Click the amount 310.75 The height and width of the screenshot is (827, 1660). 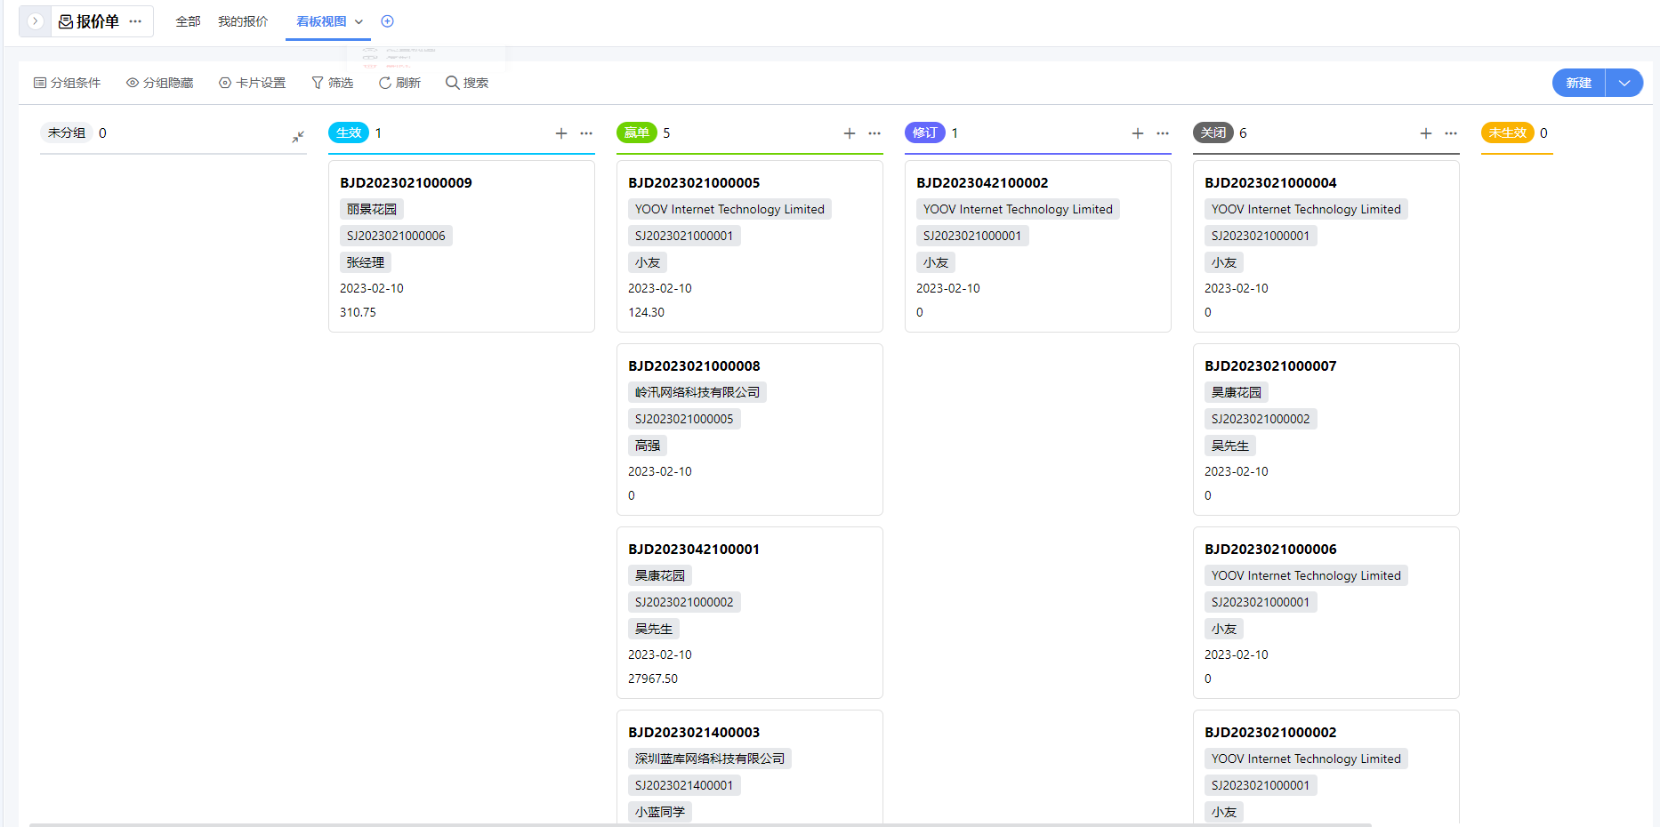[358, 312]
